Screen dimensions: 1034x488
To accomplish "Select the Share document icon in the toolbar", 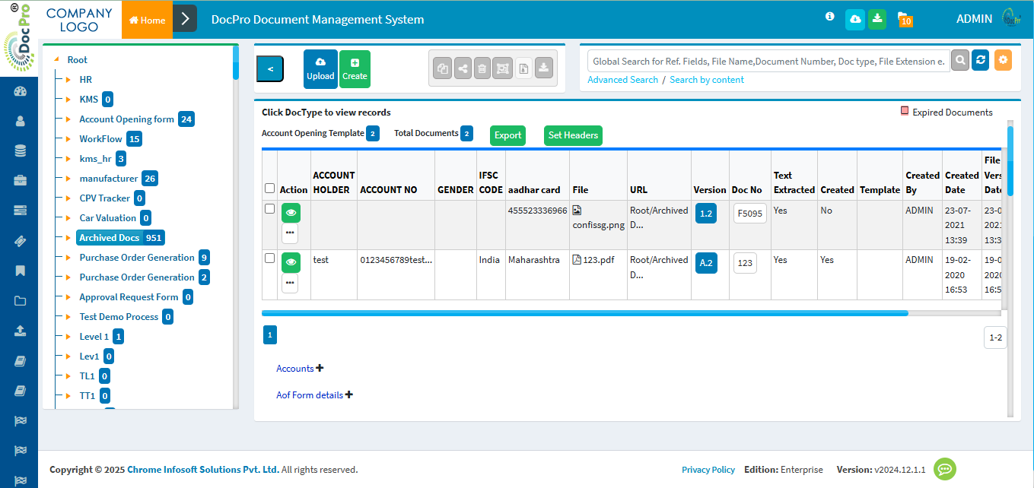I will [x=462, y=68].
